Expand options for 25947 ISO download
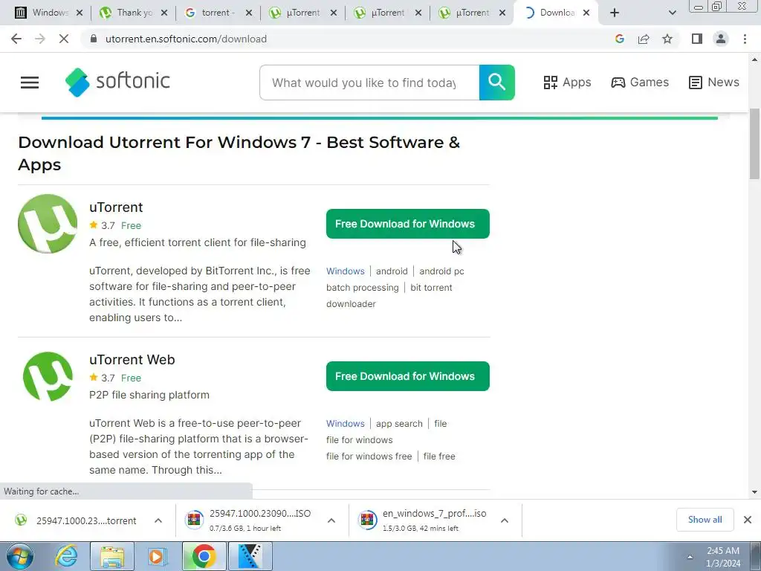This screenshot has width=761, height=571. click(331, 520)
